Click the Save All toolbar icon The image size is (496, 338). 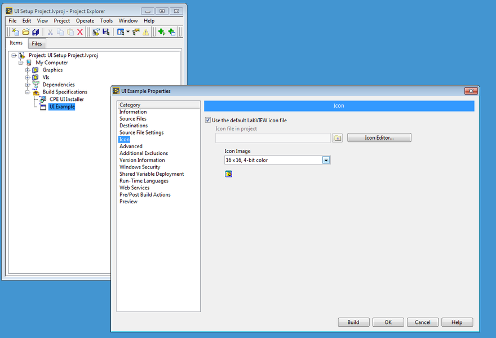[36, 32]
